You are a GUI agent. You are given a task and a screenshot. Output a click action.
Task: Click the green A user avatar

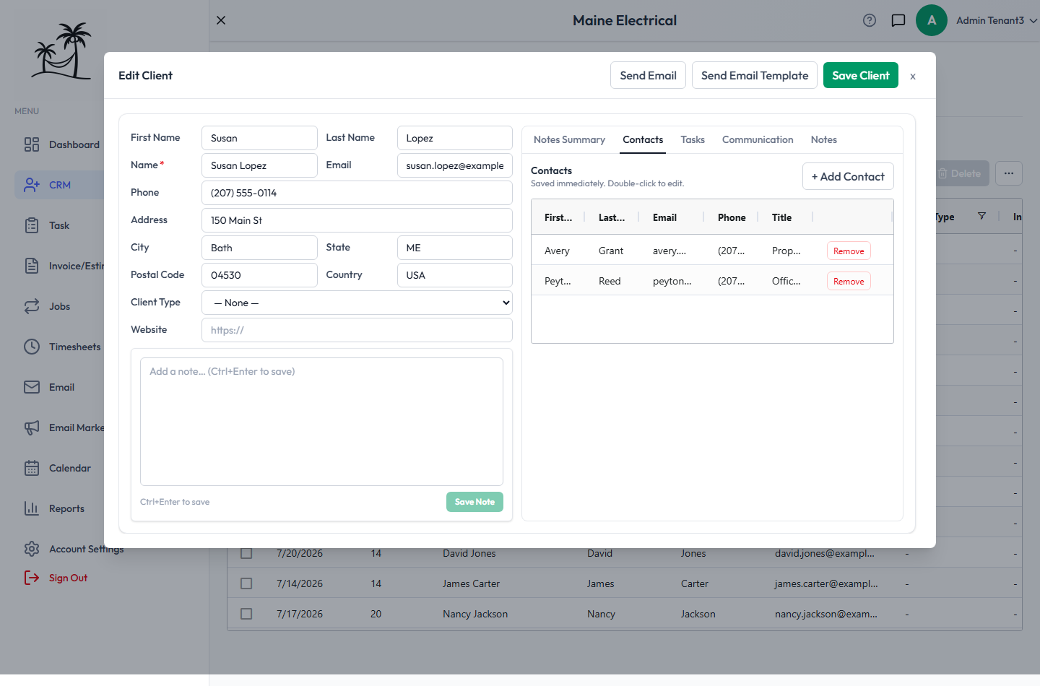(932, 20)
